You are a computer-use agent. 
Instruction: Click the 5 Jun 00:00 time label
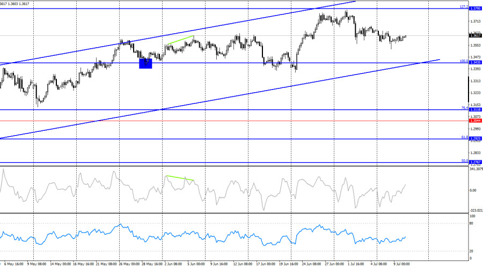click(196, 264)
